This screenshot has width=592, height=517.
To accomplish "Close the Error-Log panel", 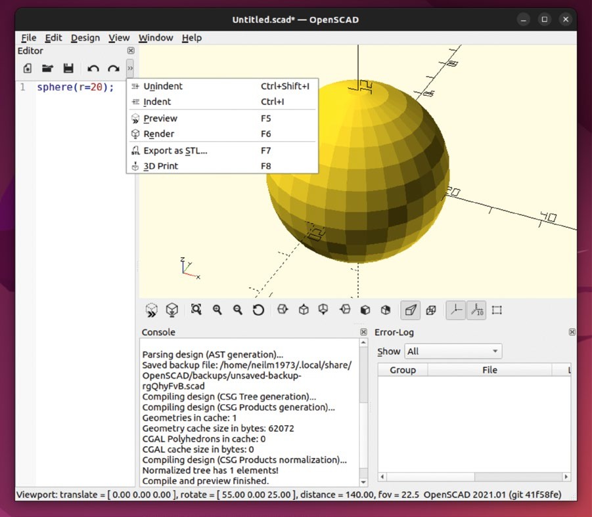I will click(x=572, y=332).
